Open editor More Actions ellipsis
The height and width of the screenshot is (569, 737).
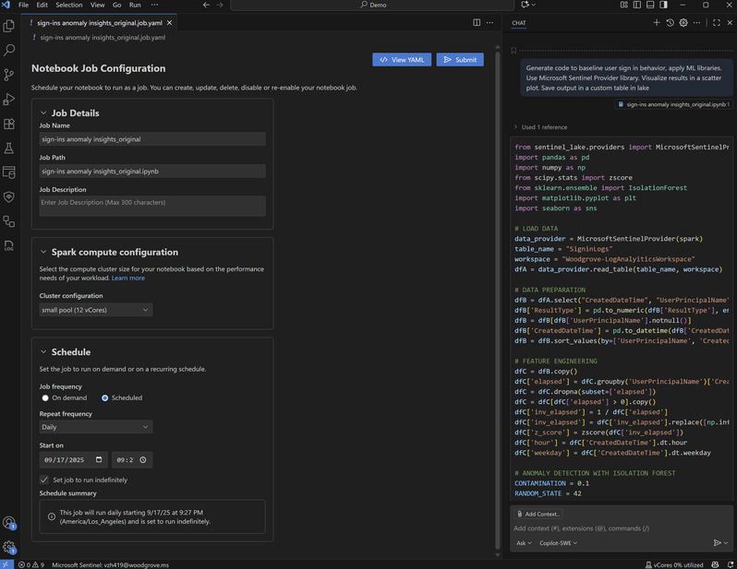tap(489, 22)
